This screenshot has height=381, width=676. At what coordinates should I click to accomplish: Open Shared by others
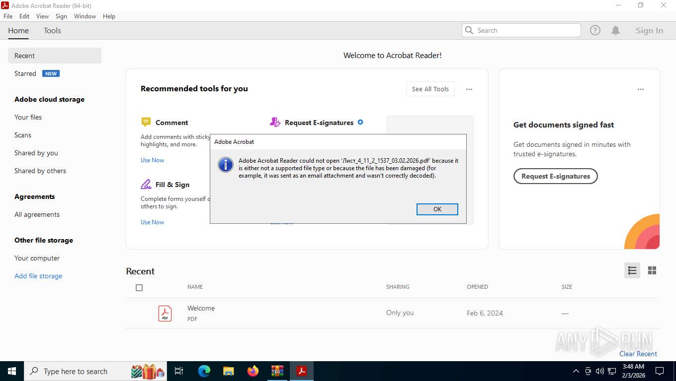pyautogui.click(x=40, y=171)
